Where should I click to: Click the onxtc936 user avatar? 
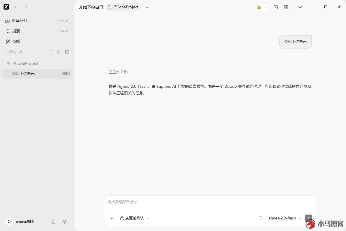click(9, 222)
